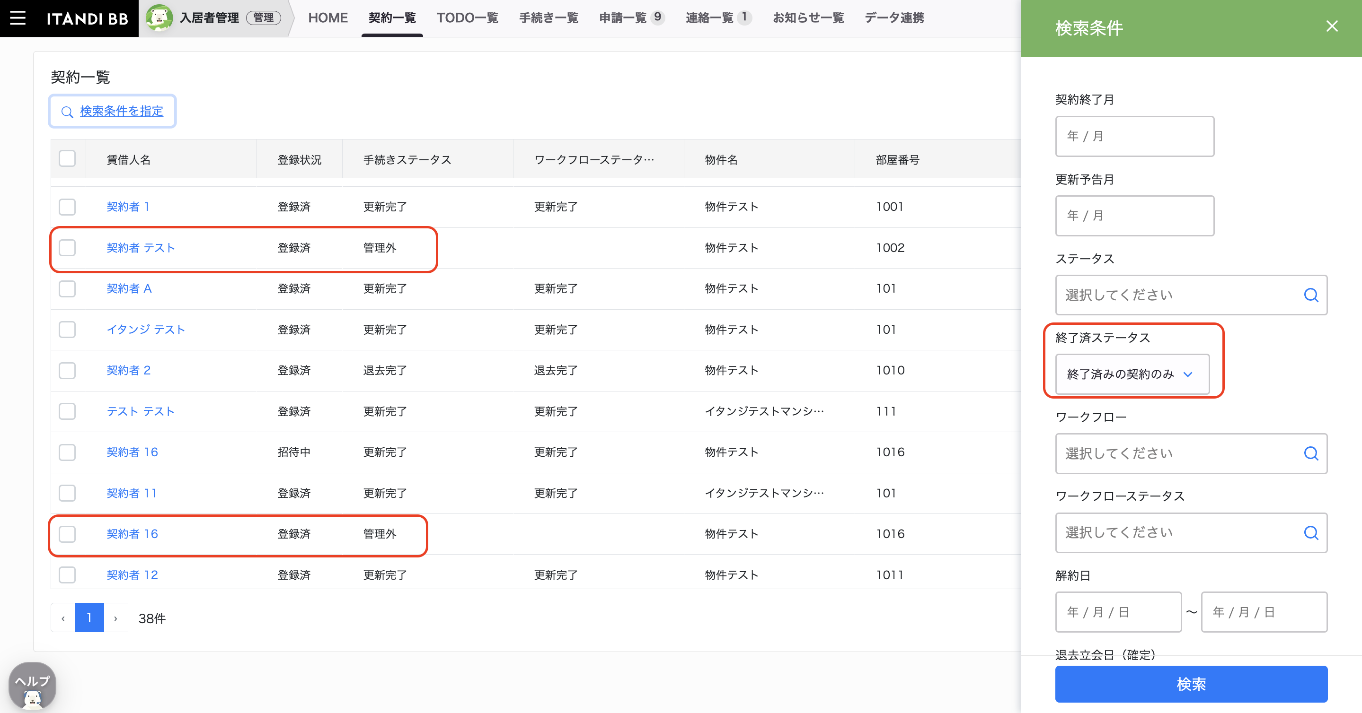Image resolution: width=1362 pixels, height=713 pixels.
Task: Click the ITANDI BB logo
Action: 87,18
